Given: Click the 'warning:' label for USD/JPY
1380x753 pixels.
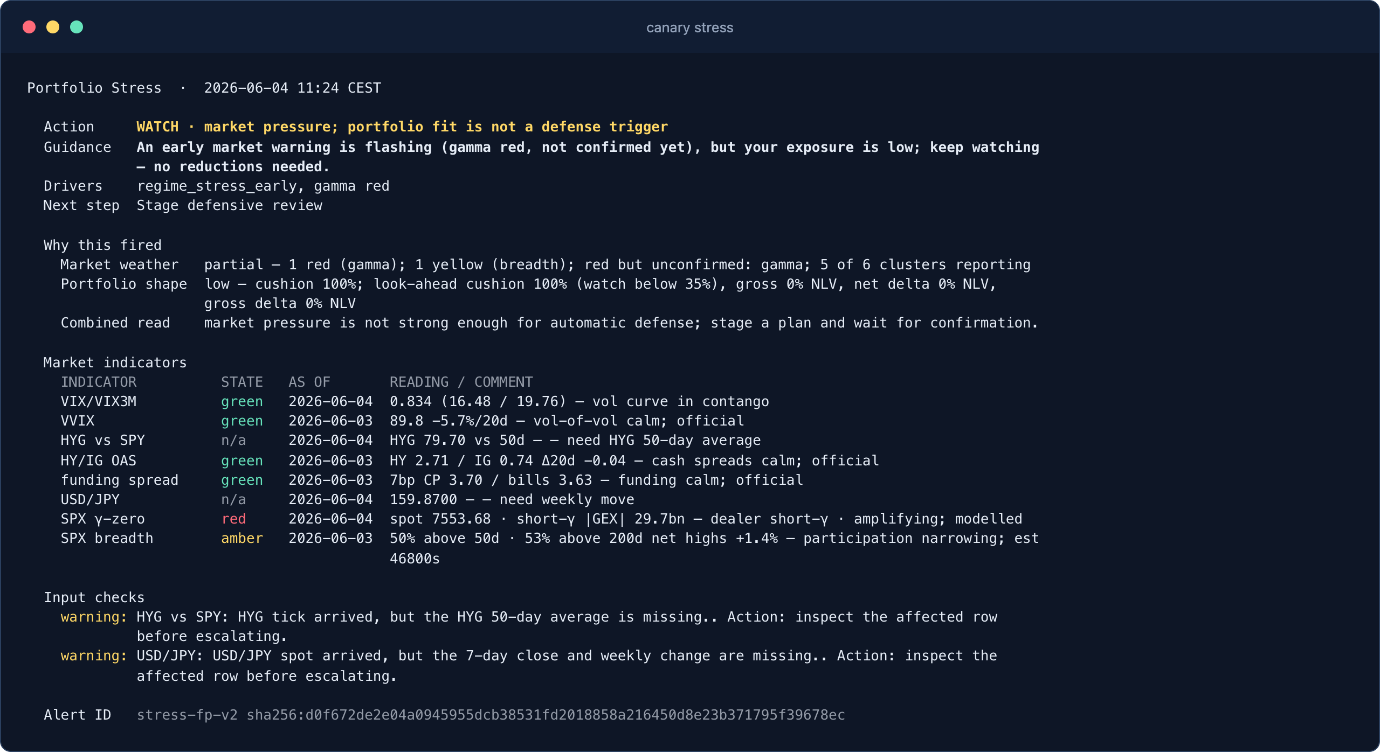Looking at the screenshot, I should tap(94, 656).
